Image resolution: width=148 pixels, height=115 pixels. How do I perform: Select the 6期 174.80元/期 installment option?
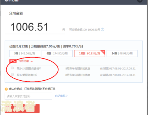57,53
